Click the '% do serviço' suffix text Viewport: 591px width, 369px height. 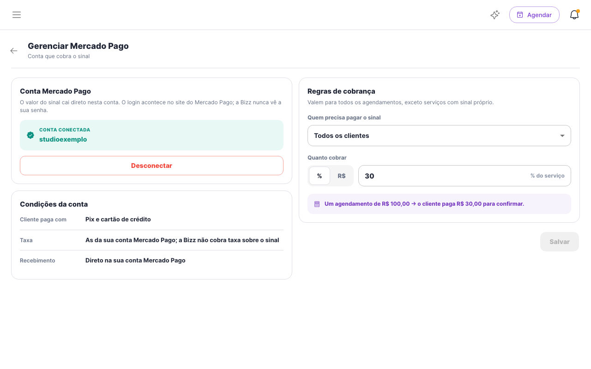[548, 176]
